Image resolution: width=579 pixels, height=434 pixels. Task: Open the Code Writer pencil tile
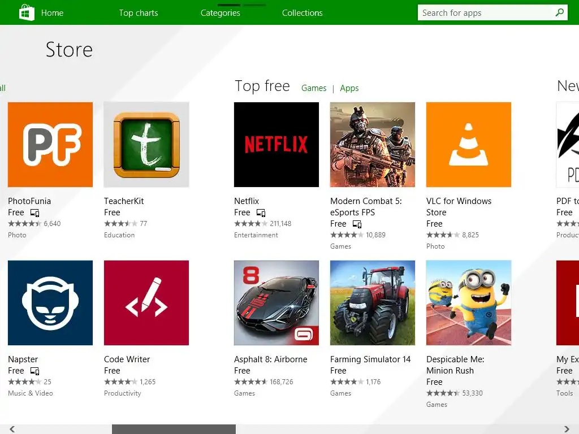[146, 303]
